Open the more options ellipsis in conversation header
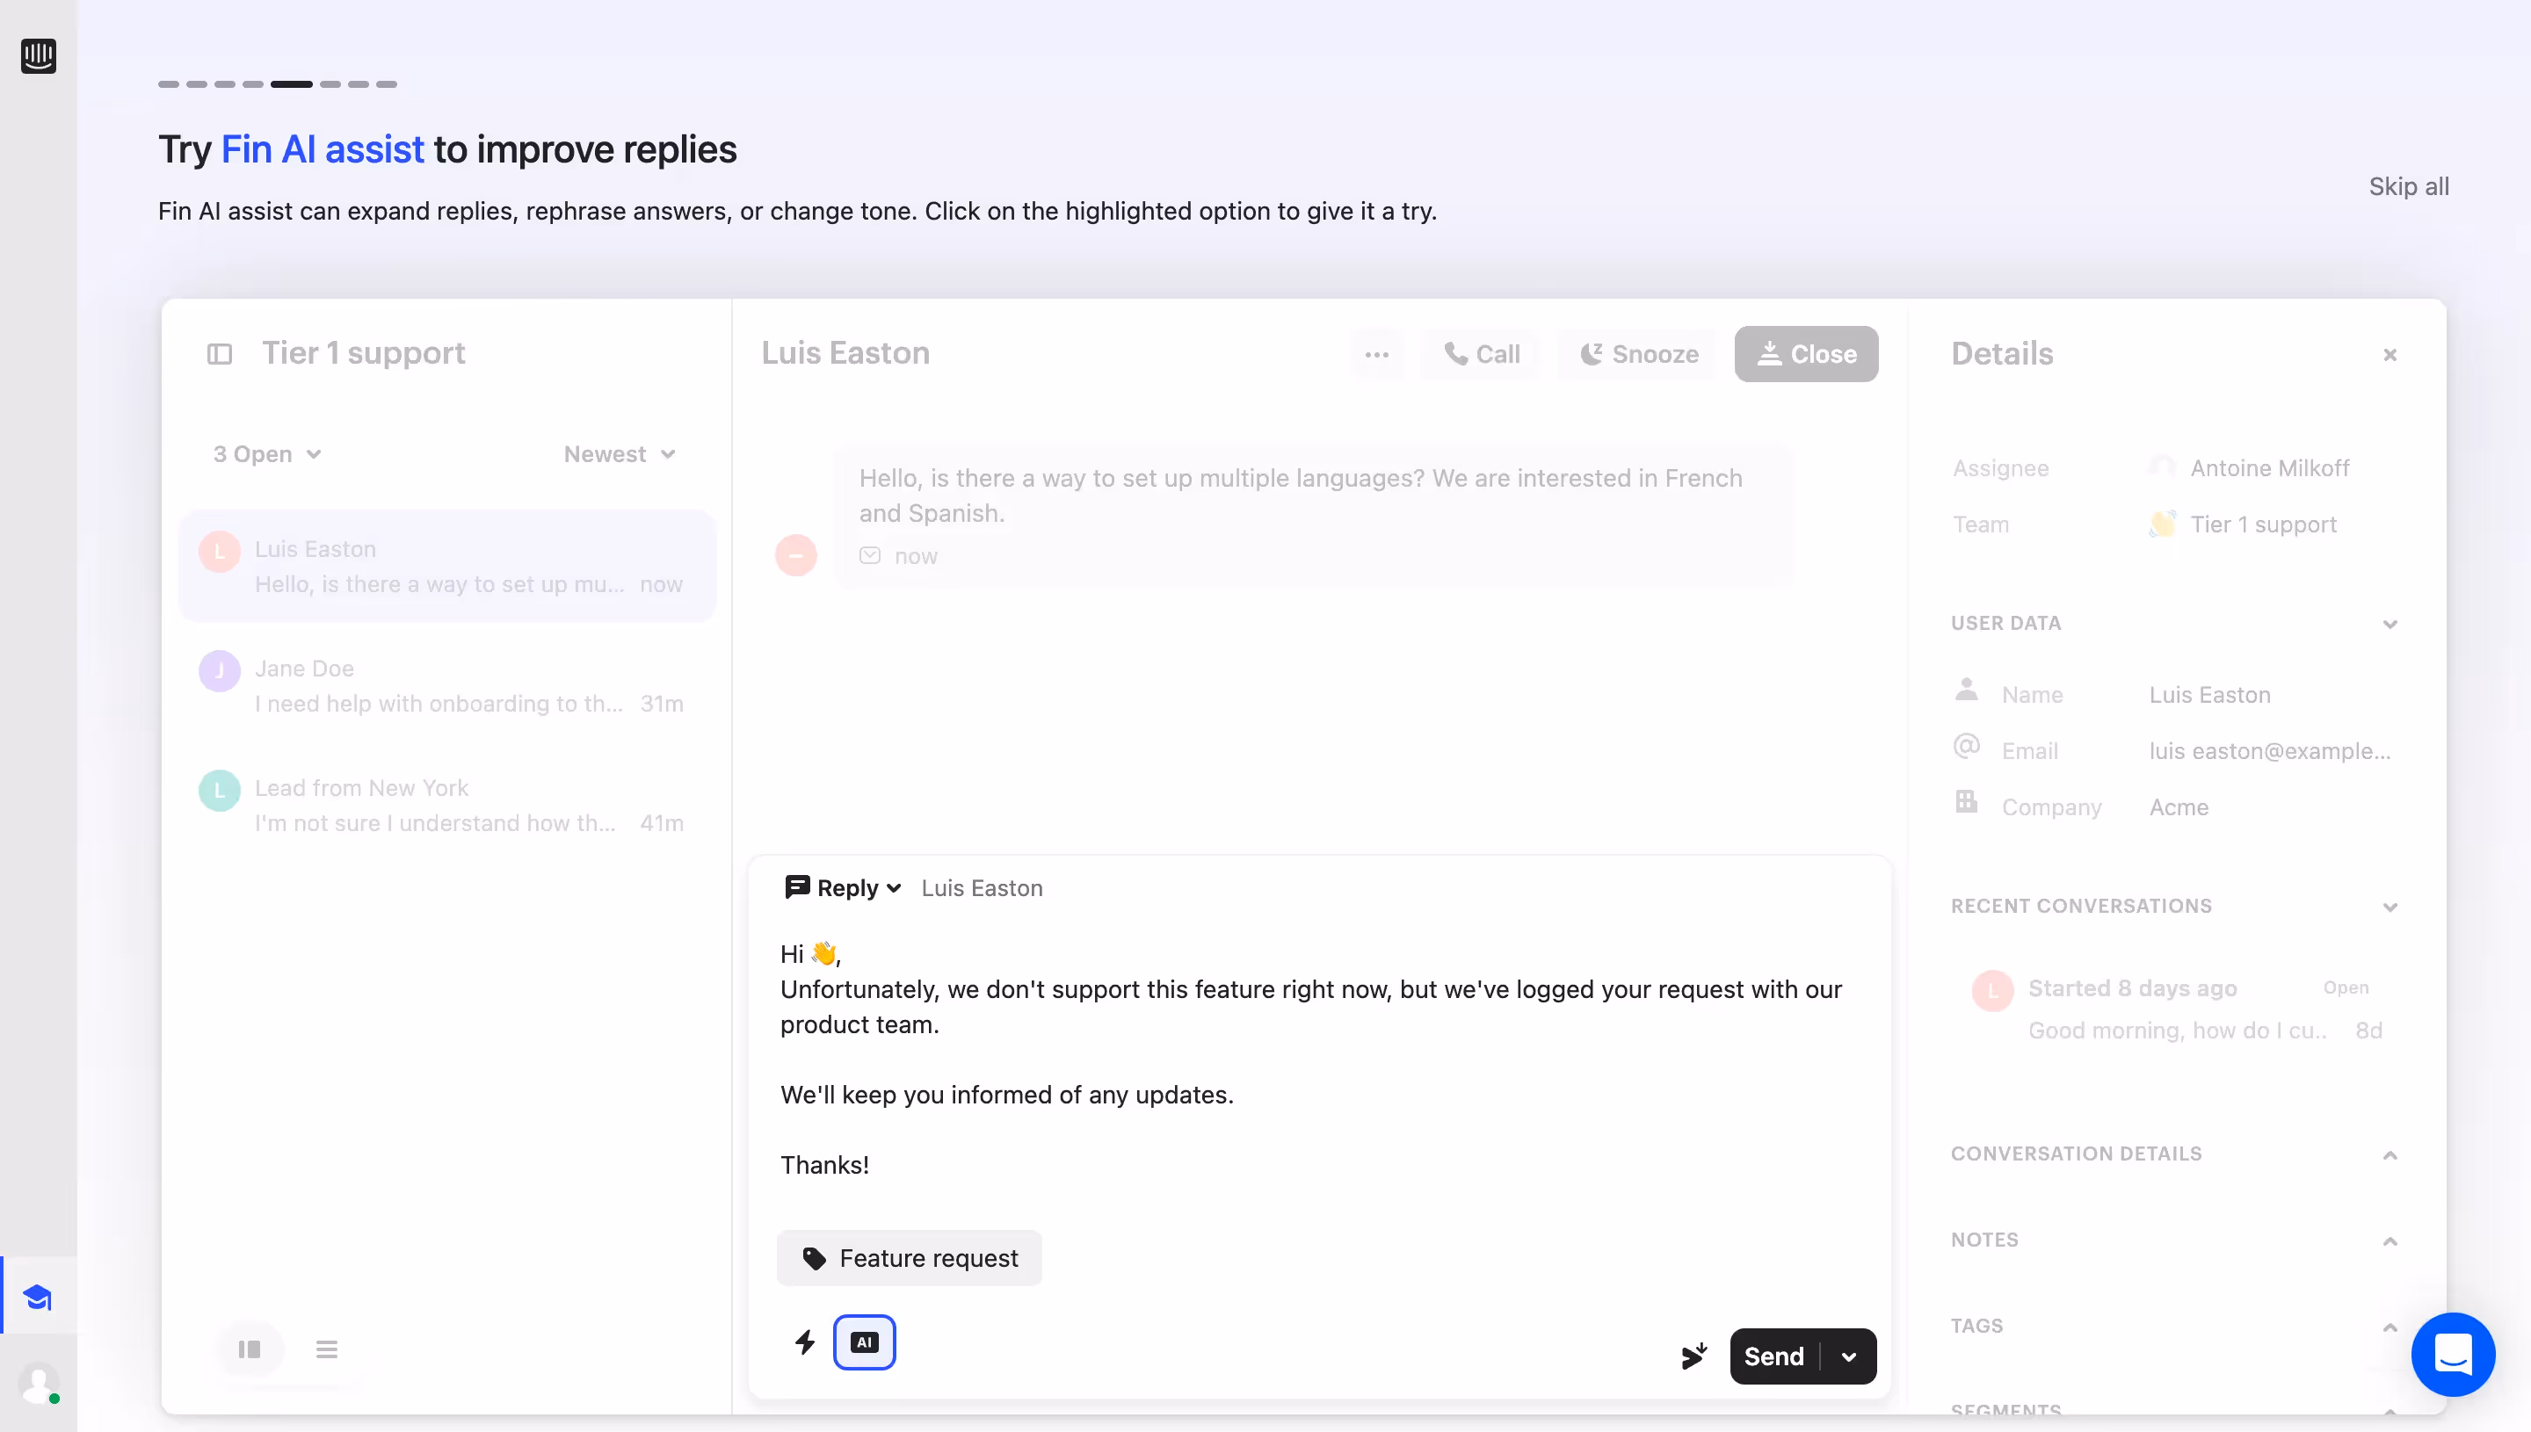 click(1377, 354)
